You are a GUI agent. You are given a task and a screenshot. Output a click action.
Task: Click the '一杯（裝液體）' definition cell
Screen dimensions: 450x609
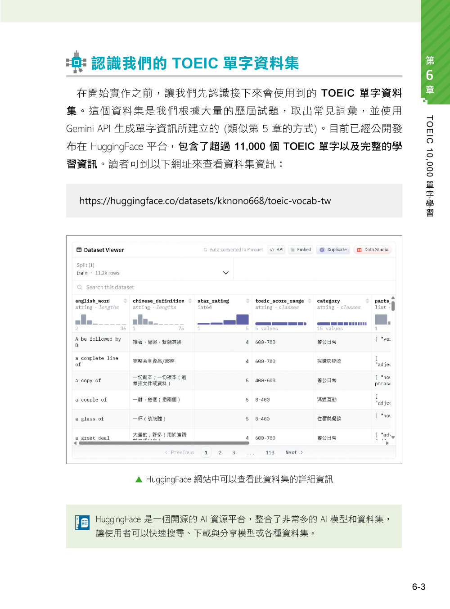tap(162, 419)
